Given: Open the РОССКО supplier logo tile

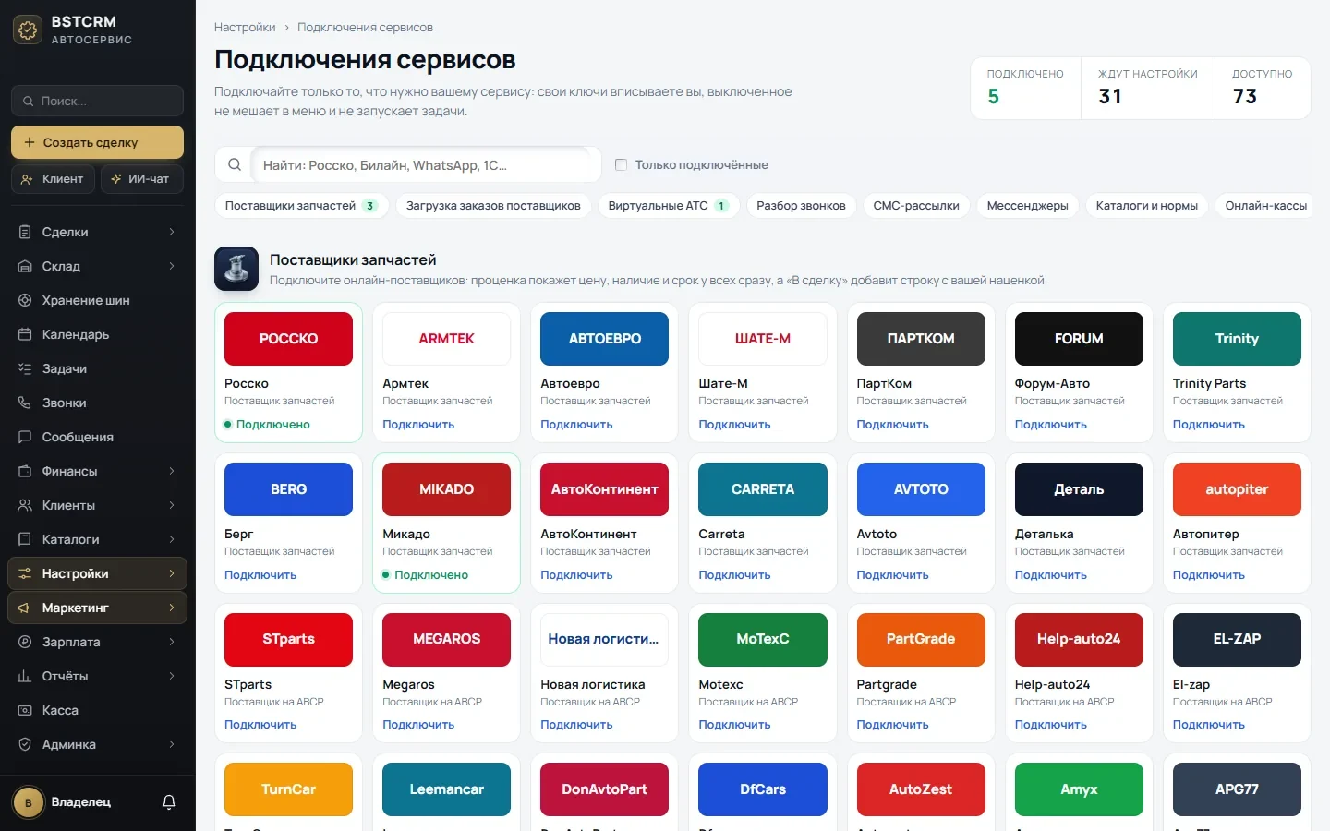Looking at the screenshot, I should pyautogui.click(x=288, y=339).
